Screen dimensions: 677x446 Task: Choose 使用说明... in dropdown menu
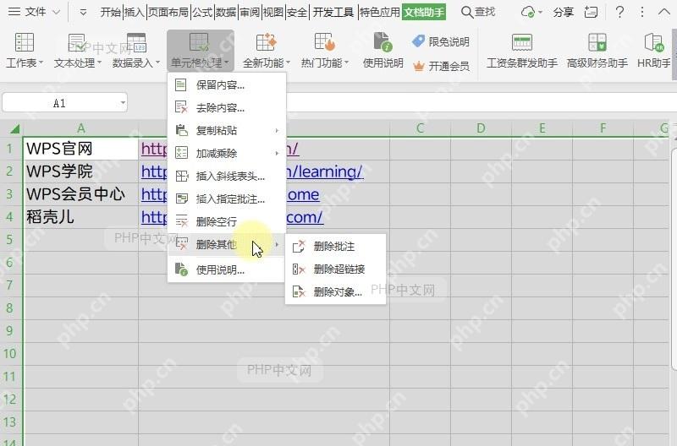pyautogui.click(x=227, y=269)
